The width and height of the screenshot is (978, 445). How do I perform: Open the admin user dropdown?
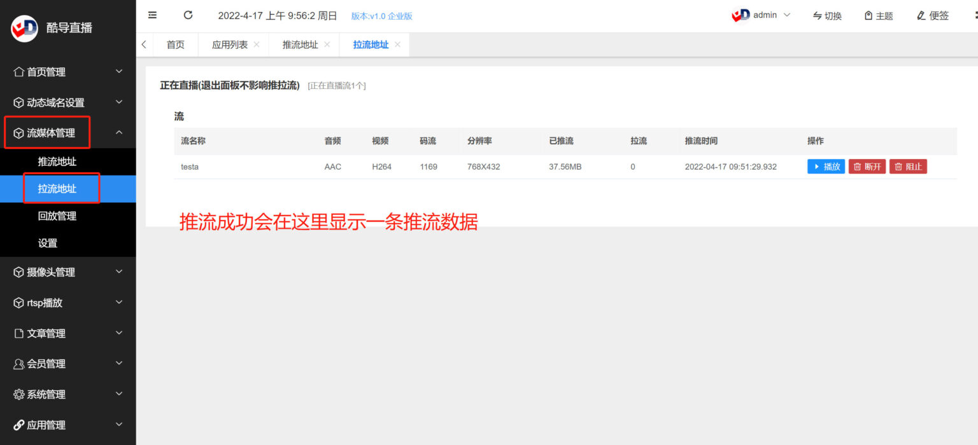click(x=762, y=15)
